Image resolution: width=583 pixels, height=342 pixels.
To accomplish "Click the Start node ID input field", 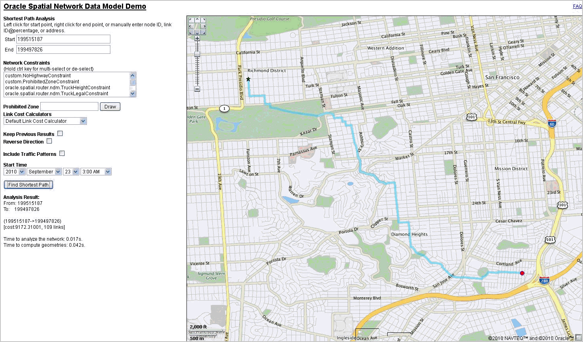I will click(63, 39).
